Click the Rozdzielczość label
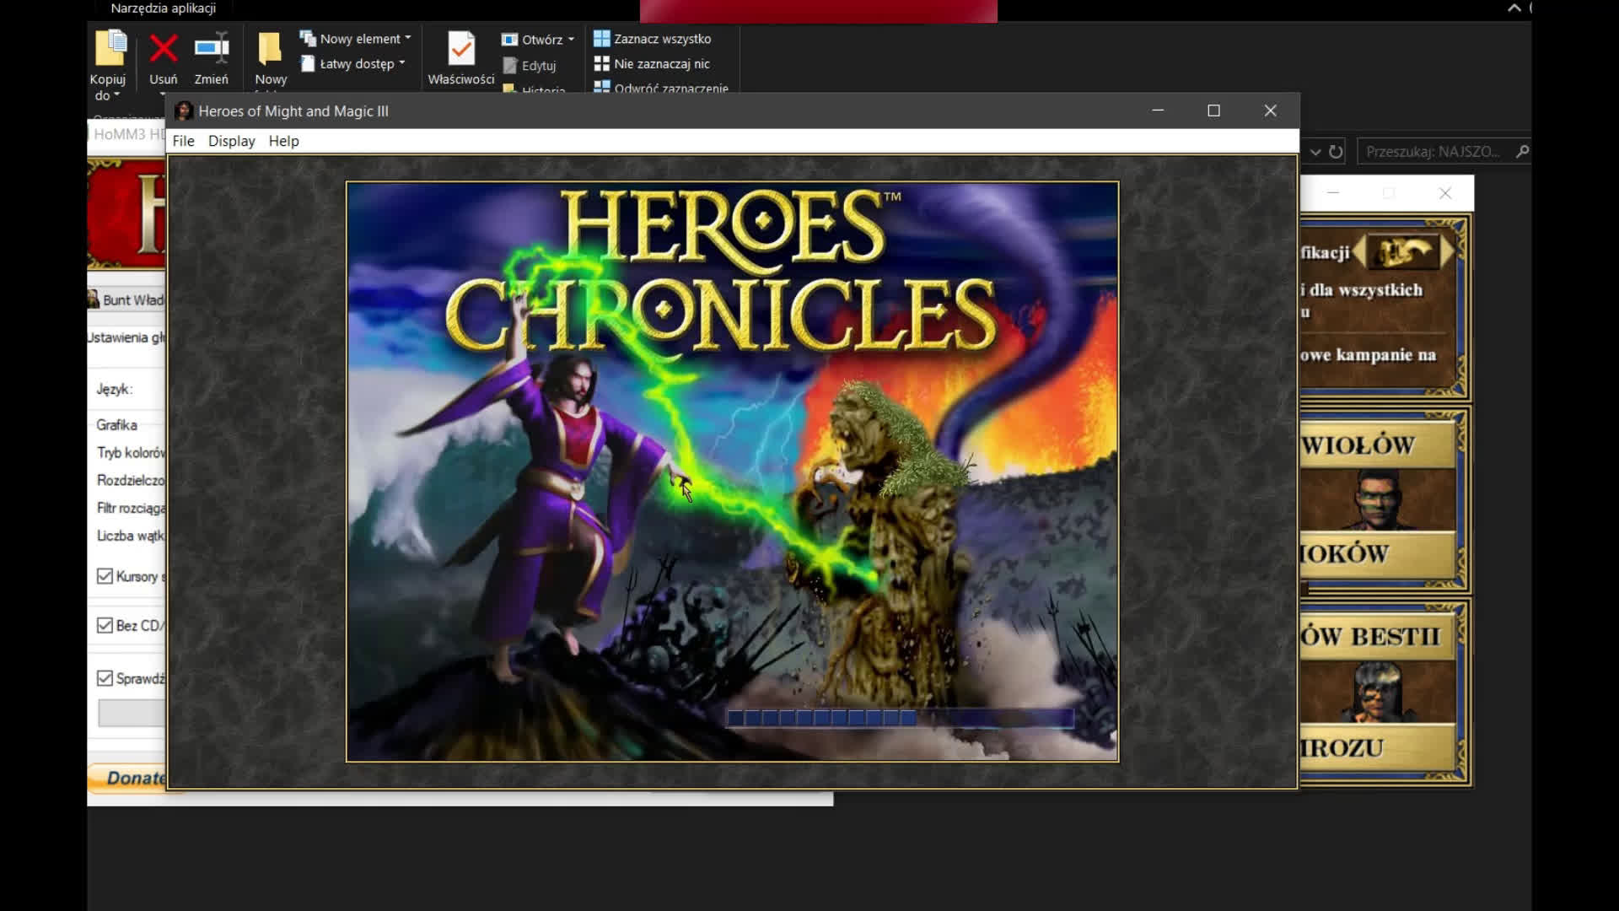The height and width of the screenshot is (911, 1619). 131,480
